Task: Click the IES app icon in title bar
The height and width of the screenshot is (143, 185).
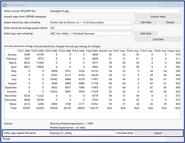Action: pos(4,5)
